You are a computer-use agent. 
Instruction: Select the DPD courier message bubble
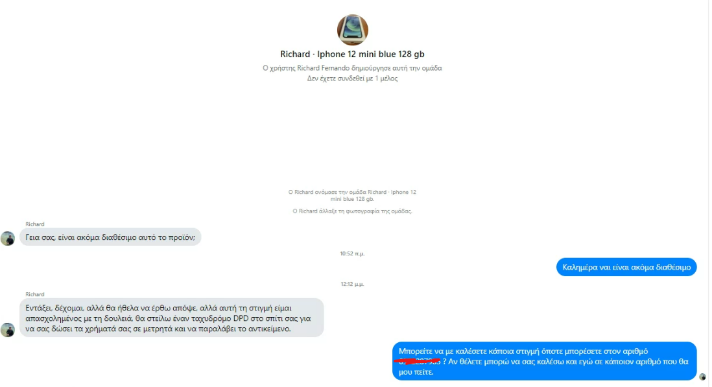tap(172, 318)
